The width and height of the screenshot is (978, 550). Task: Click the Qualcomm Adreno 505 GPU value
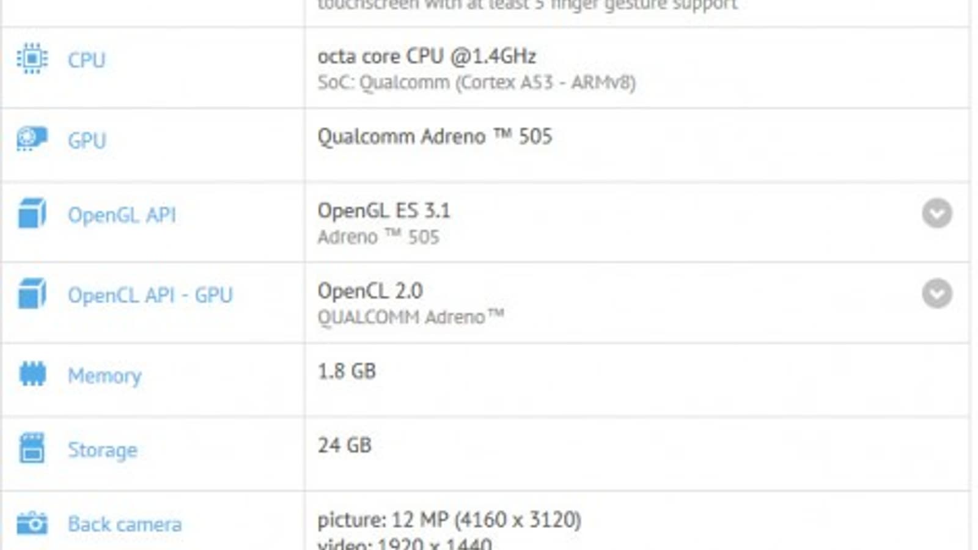click(434, 136)
